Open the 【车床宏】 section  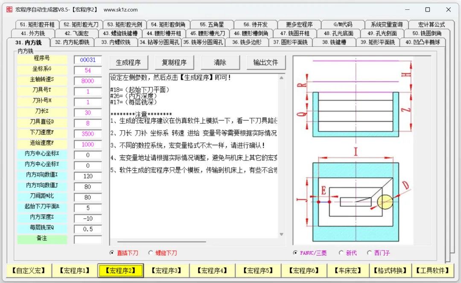[x=348, y=270]
